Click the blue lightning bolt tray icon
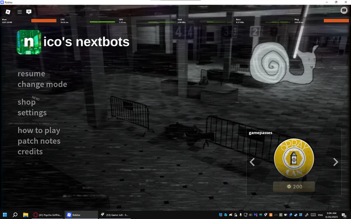 pos(291,215)
